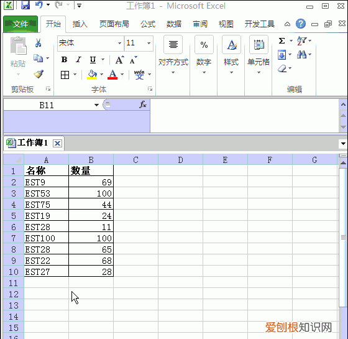
Task: Click the Redo arrow icon
Action: [x=58, y=5]
